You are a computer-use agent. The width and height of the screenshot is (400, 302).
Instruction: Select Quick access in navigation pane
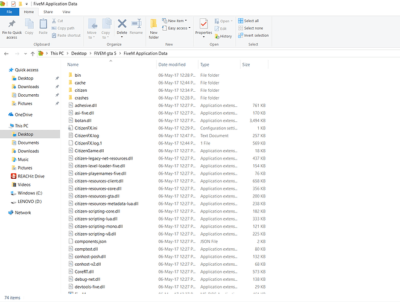tap(24, 70)
